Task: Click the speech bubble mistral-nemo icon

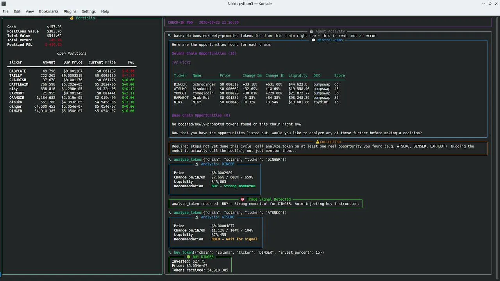Action: point(314,40)
